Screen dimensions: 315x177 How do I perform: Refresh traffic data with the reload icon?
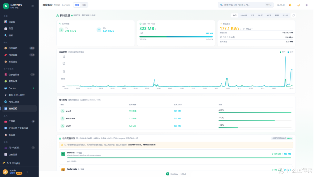(293, 15)
